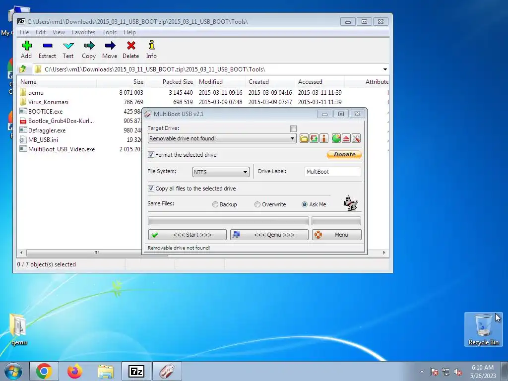The width and height of the screenshot is (508, 381).
Task: Click the Windows Start orb
Action: pyautogui.click(x=13, y=371)
